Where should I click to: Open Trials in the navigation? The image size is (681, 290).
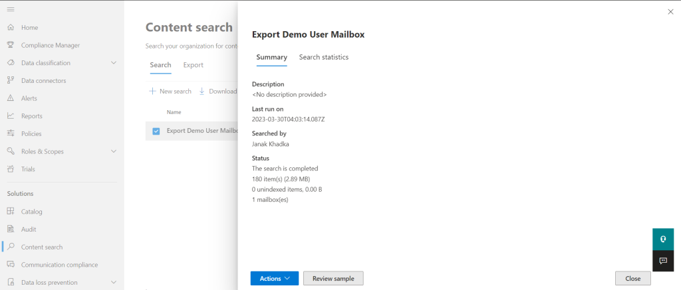pyautogui.click(x=28, y=169)
